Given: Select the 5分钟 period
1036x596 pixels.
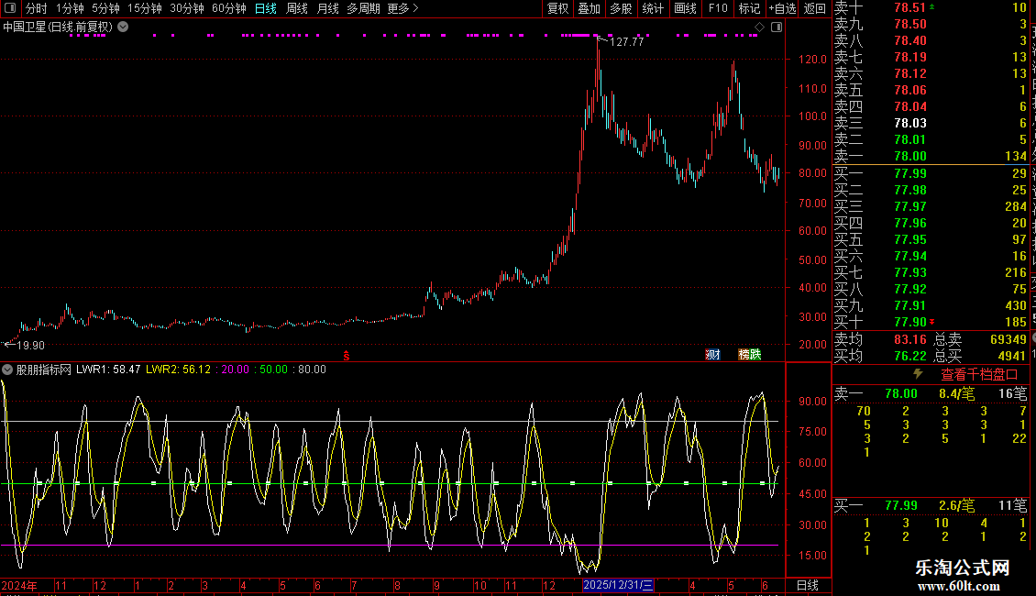Looking at the screenshot, I should 105,8.
